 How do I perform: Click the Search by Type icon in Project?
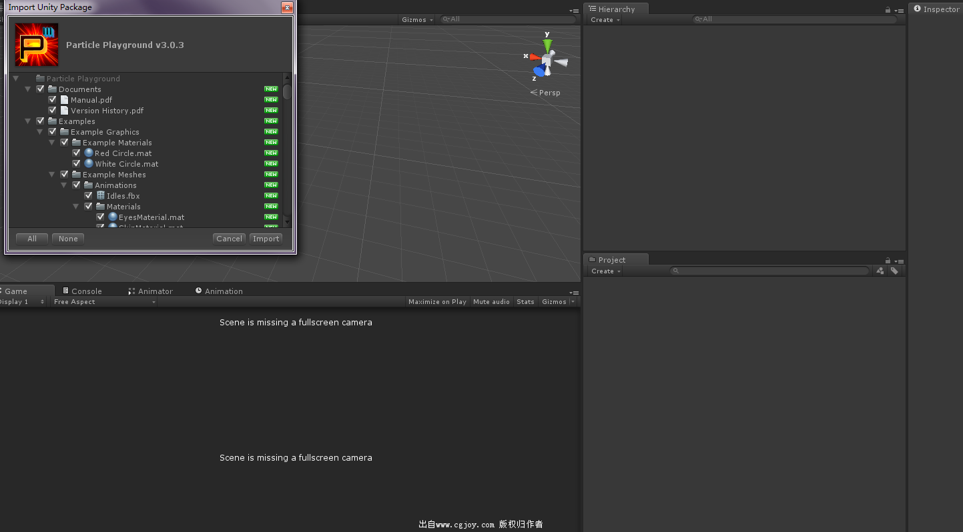click(880, 271)
